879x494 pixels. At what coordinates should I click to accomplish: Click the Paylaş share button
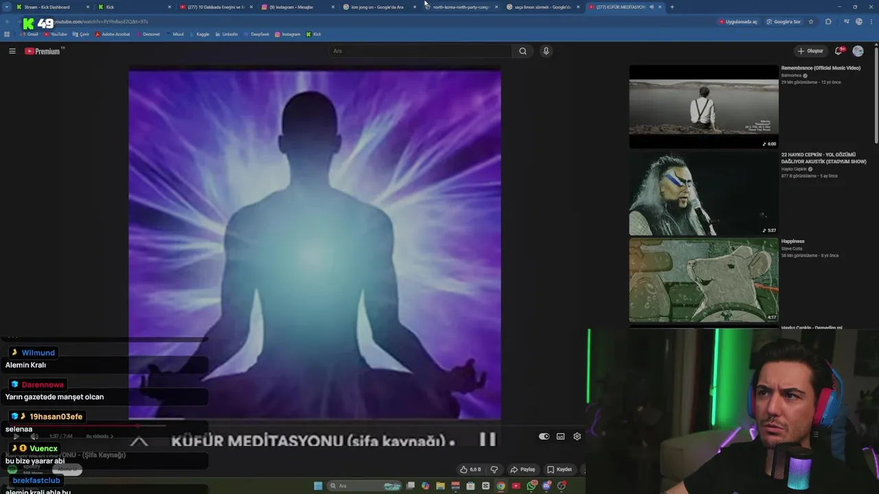coord(523,469)
